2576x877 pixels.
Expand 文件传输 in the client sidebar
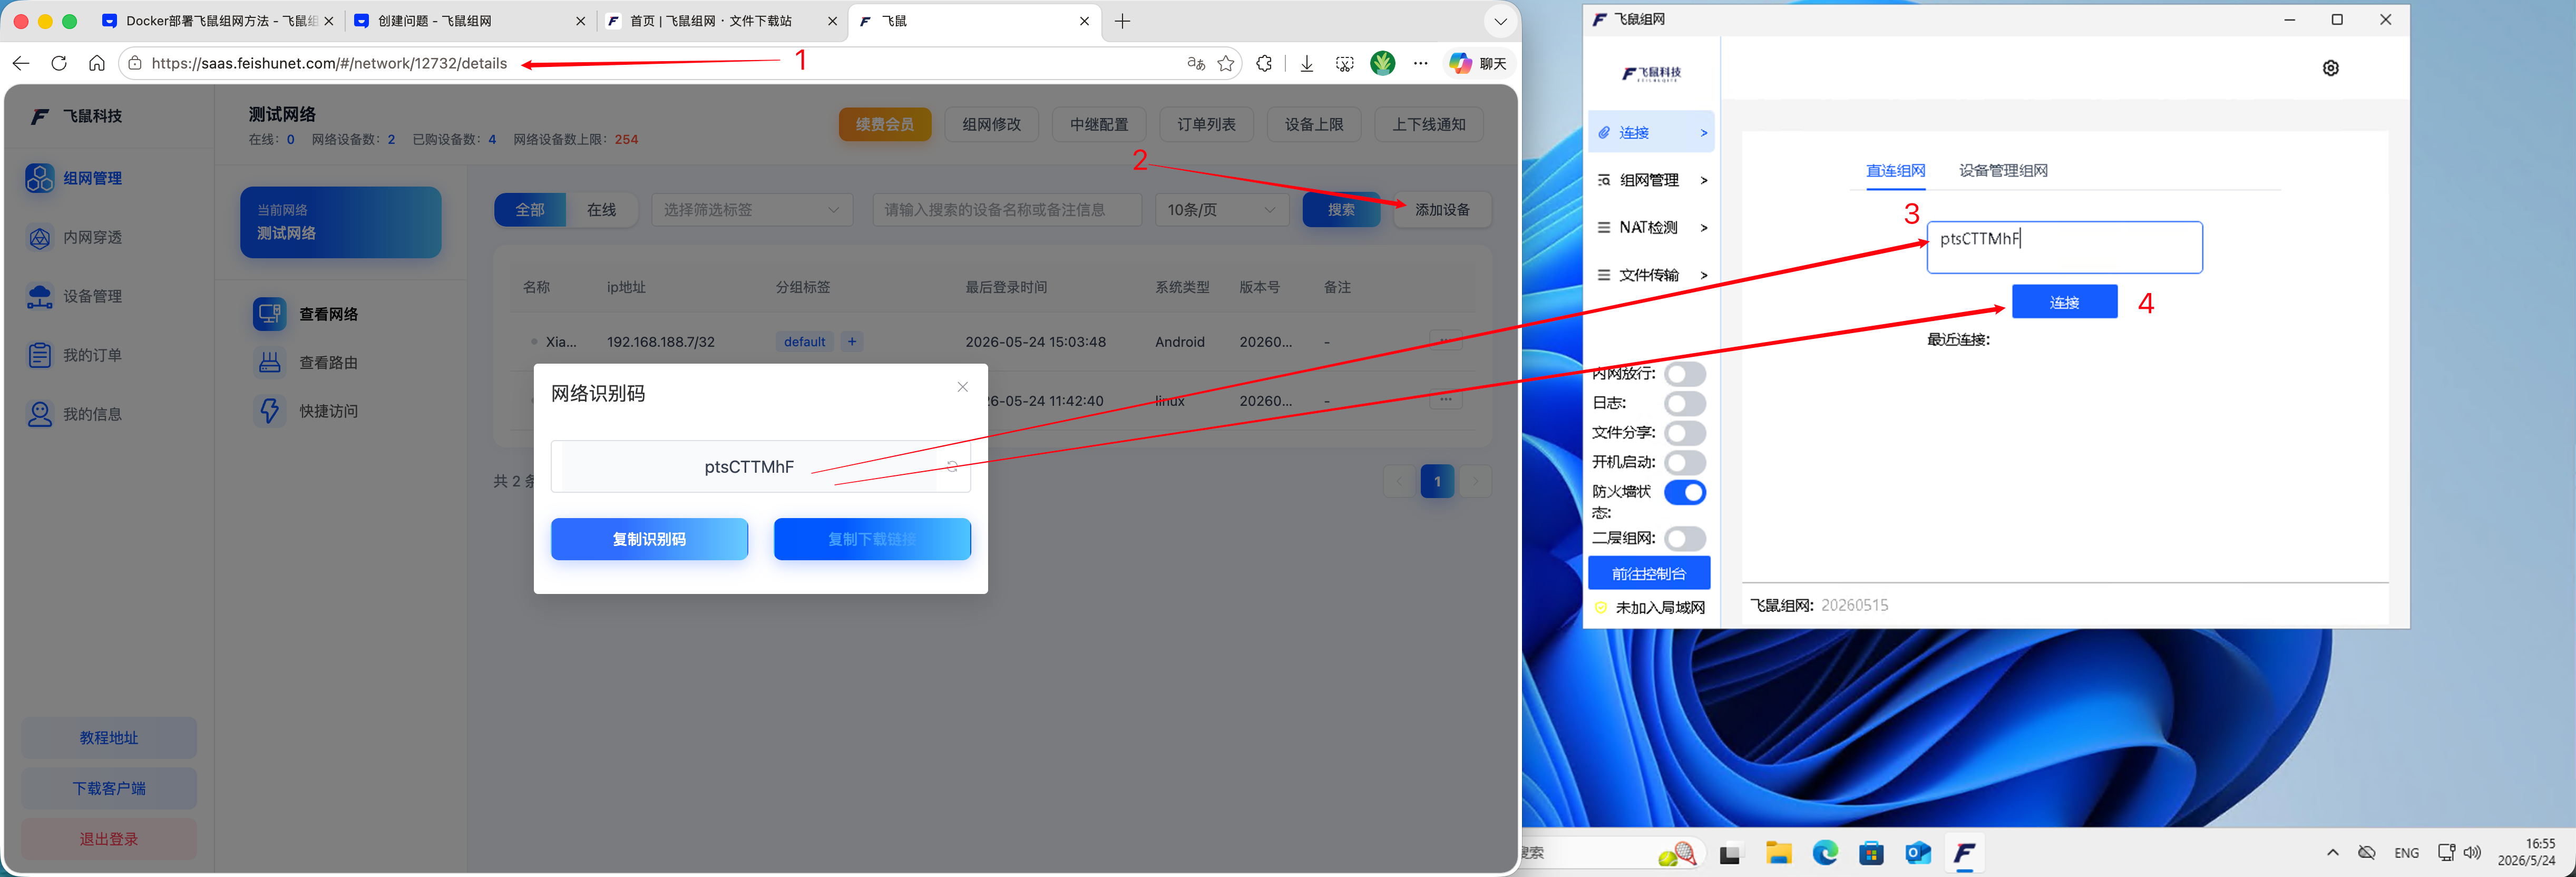pyautogui.click(x=1651, y=275)
